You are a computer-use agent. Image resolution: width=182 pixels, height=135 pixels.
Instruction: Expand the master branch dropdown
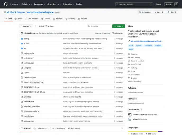click(26, 26)
